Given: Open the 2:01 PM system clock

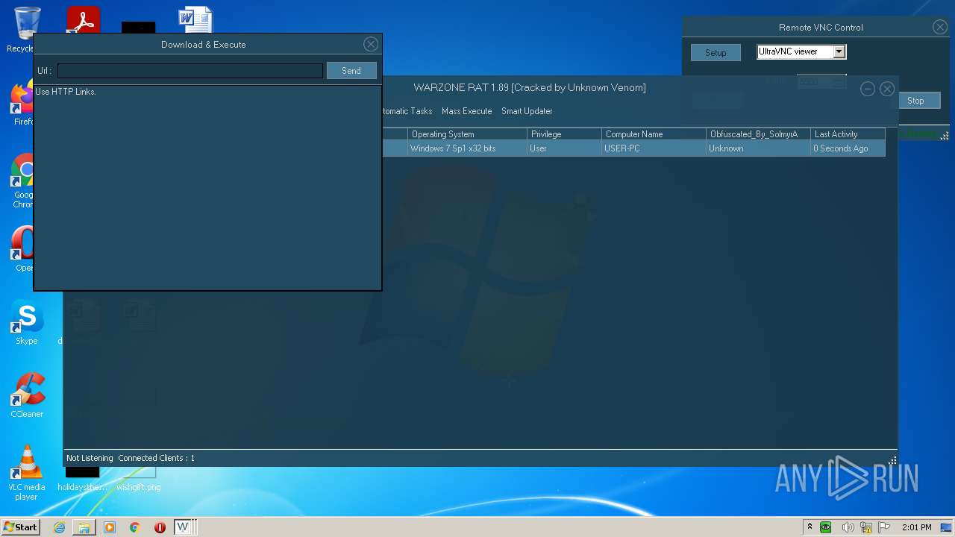Looking at the screenshot, I should (x=916, y=527).
